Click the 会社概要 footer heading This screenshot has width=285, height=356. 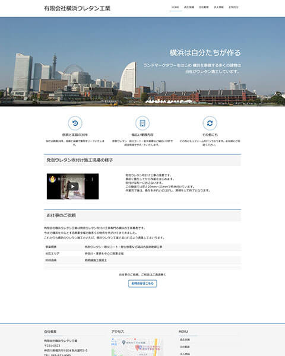pyautogui.click(x=50, y=332)
